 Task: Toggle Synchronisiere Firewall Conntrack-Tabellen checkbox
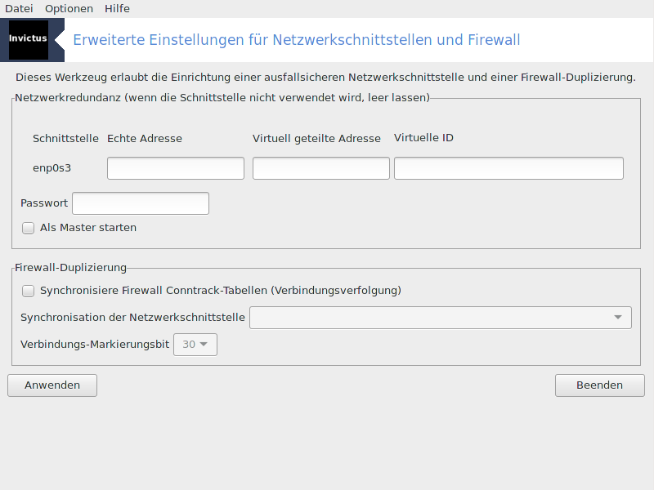click(29, 291)
